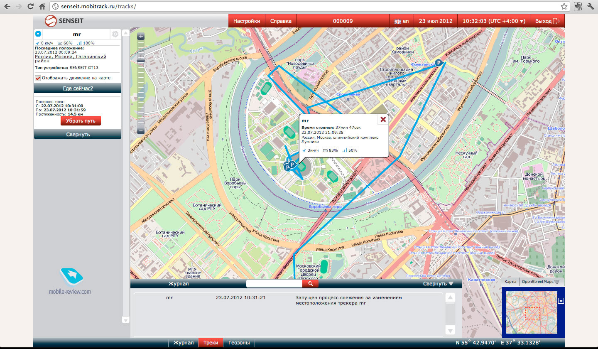Click the parking marker near Frunzenskaya

438,62
